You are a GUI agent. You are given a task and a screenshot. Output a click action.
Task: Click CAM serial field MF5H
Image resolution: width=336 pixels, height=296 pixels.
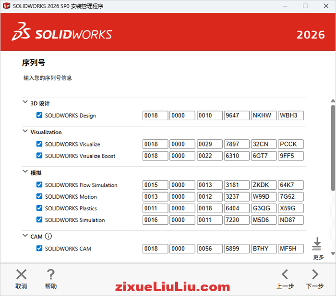point(291,249)
